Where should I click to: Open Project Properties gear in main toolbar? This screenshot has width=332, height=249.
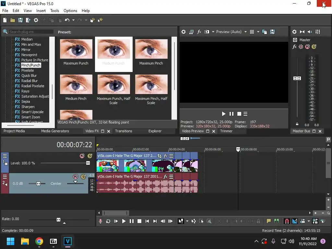[36, 20]
